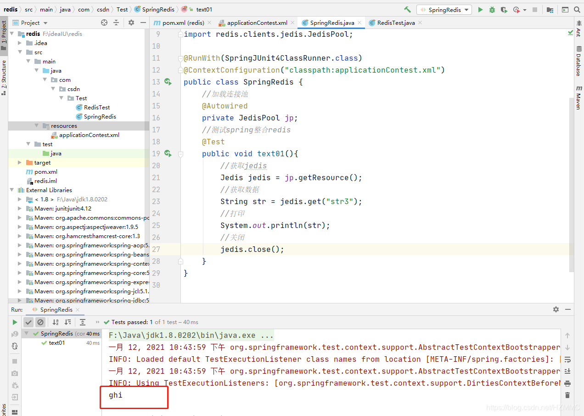This screenshot has width=584, height=416.
Task: Sort tests by duration icon
Action: coord(67,322)
